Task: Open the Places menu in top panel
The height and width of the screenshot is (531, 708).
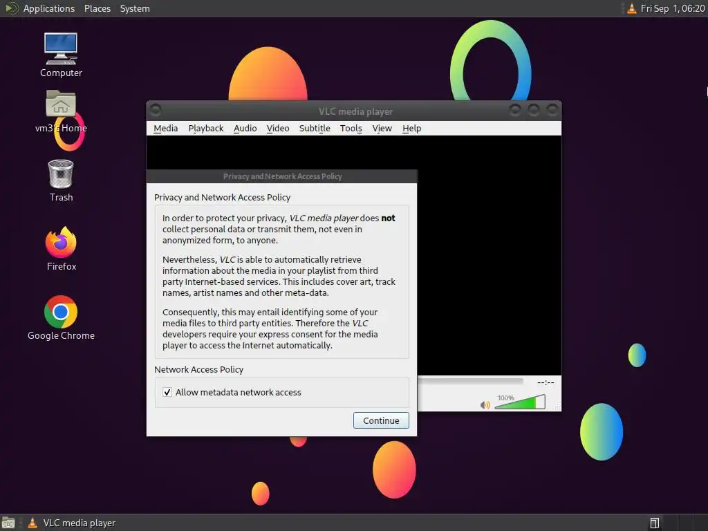Action: pyautogui.click(x=97, y=8)
